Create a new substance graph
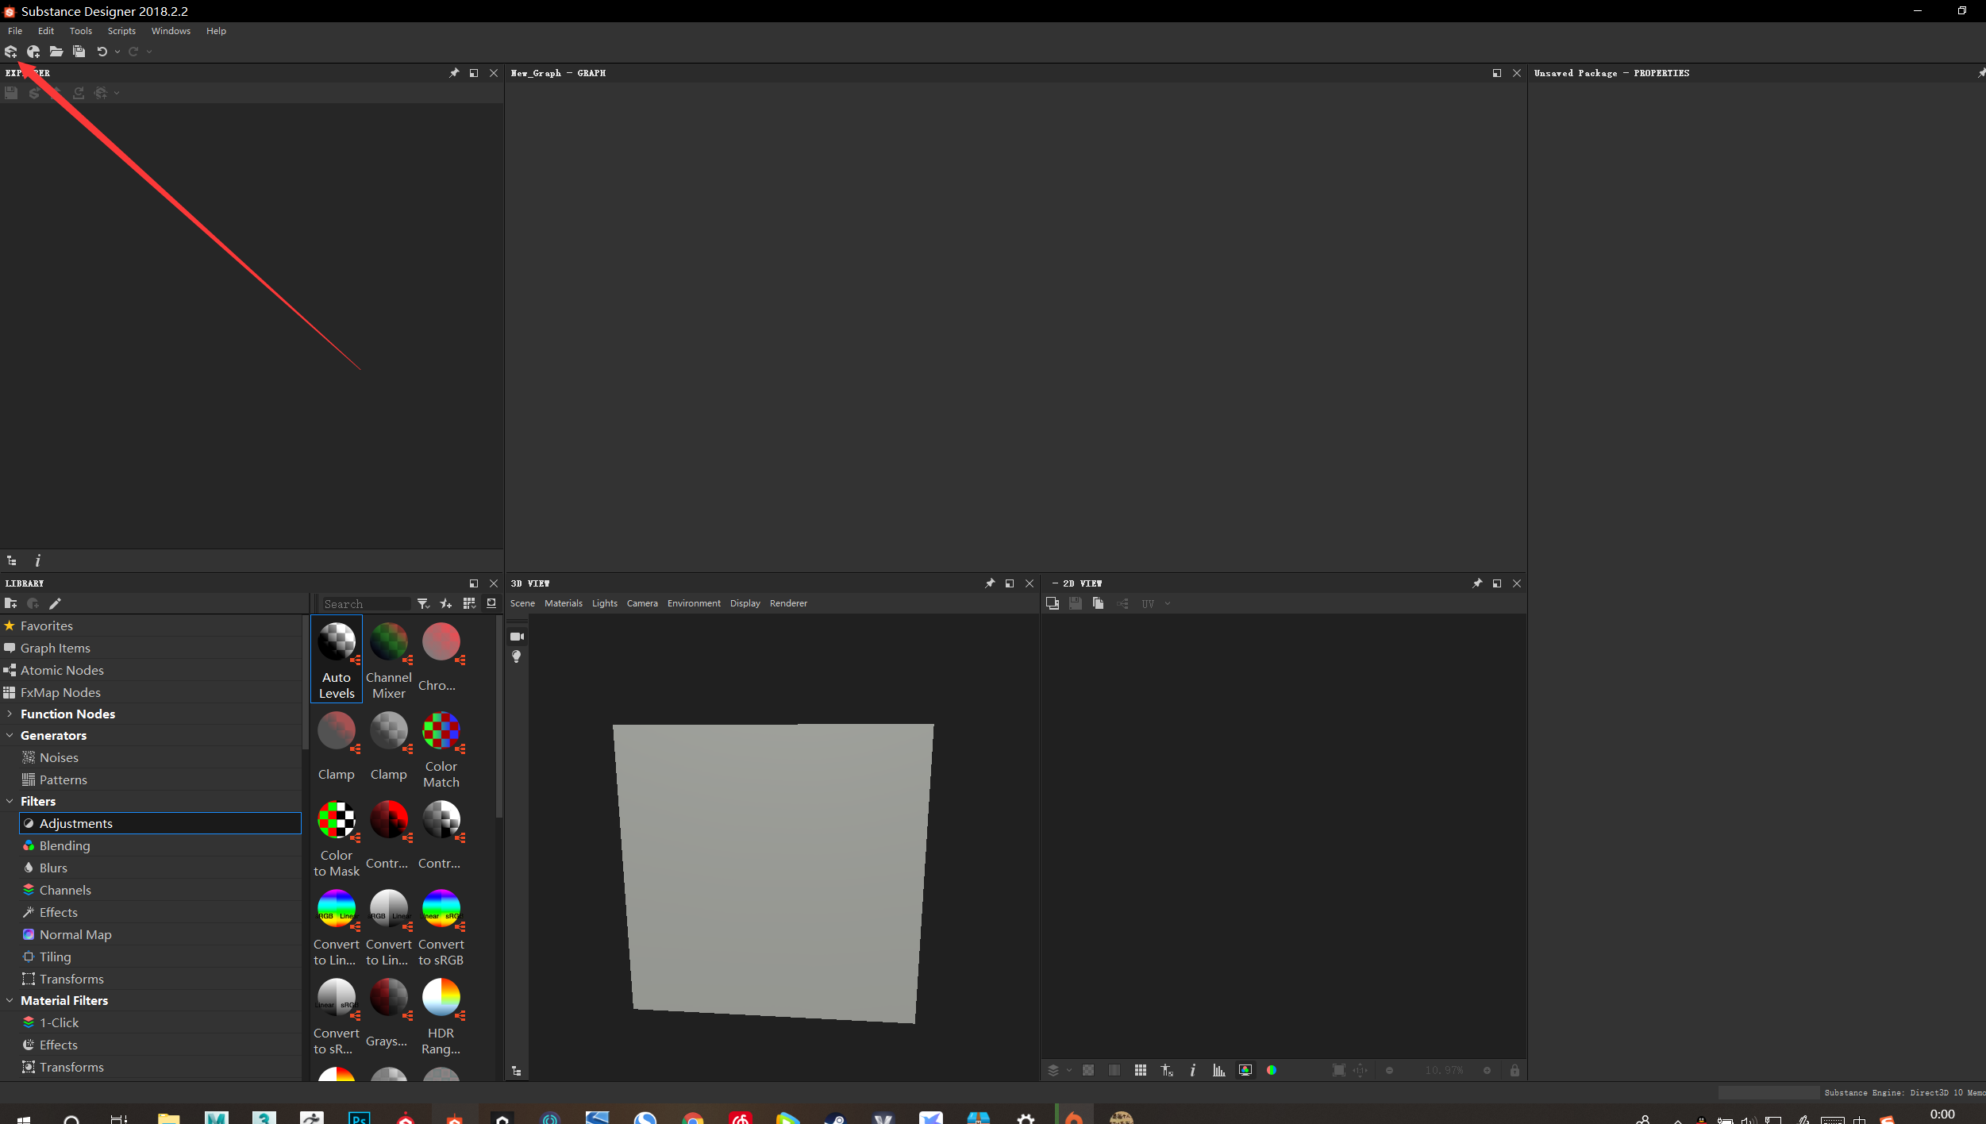Image resolution: width=1986 pixels, height=1124 pixels. (34, 51)
